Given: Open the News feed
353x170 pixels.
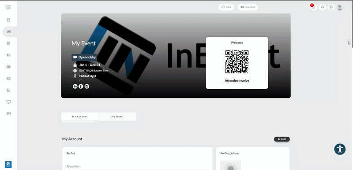Looking at the screenshot, I should (x=248, y=7).
